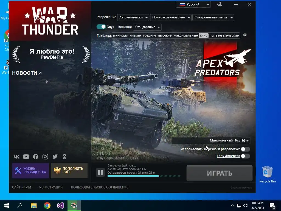This screenshot has height=211, width=281.
Task: Open the Минимальный (16.3ГБ) client dropdown
Action: (x=211, y=140)
